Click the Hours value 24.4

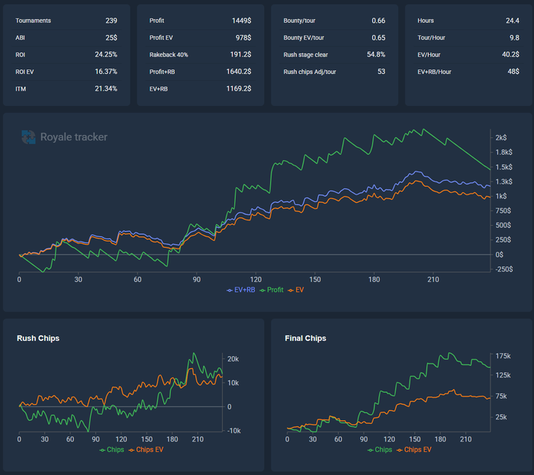tap(513, 21)
